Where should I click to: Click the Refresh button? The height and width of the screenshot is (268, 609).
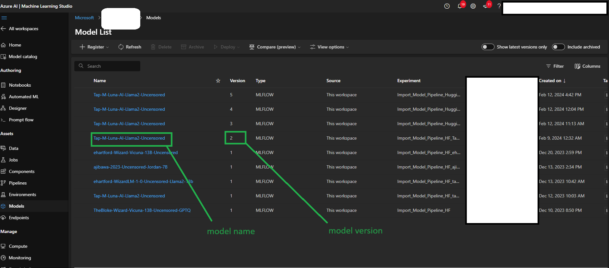[130, 47]
